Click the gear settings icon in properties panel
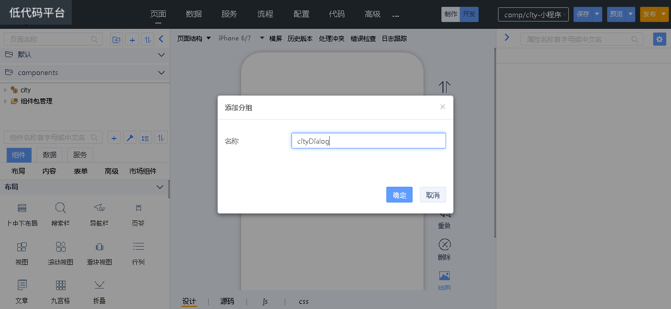 (x=659, y=39)
